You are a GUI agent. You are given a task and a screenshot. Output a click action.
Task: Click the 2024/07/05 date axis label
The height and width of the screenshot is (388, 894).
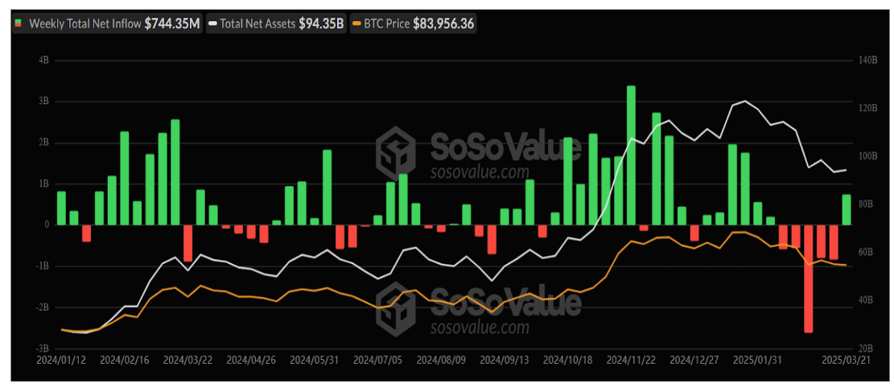(377, 360)
